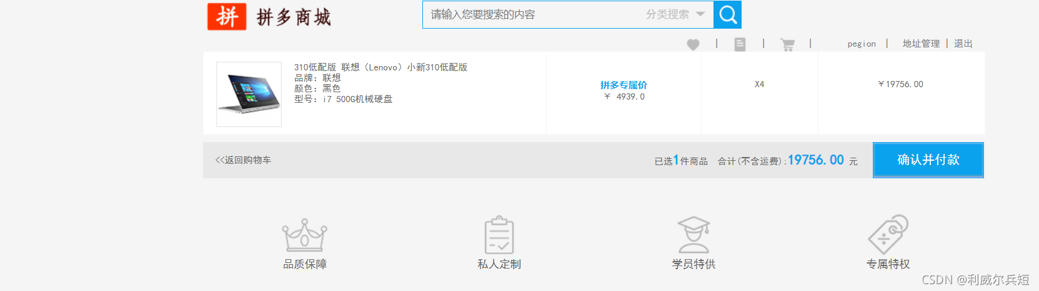Image resolution: width=1039 pixels, height=291 pixels.
Task: Open 地址管理 address management
Action: click(x=921, y=44)
